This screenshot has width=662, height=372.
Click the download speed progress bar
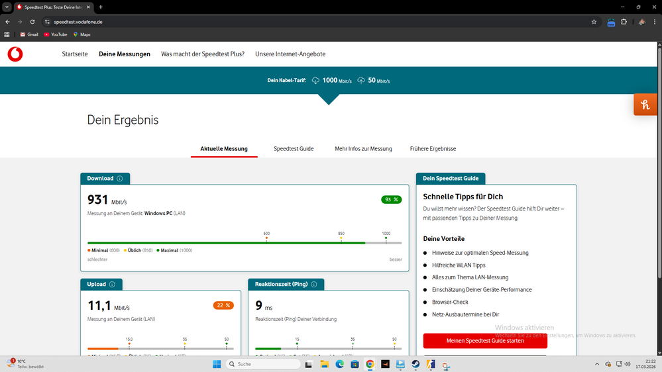pyautogui.click(x=245, y=243)
